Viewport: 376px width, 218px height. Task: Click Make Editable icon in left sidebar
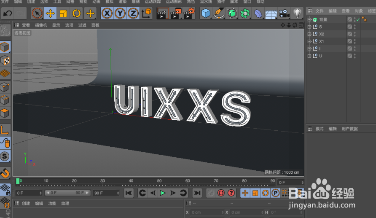click(x=5, y=31)
